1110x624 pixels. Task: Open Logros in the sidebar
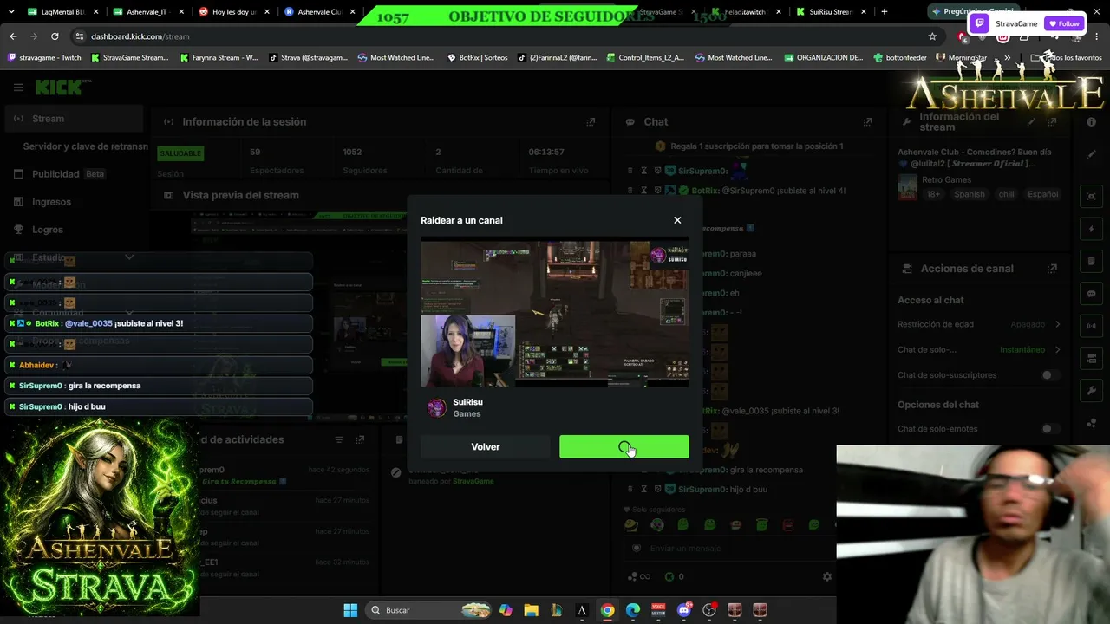(x=48, y=230)
